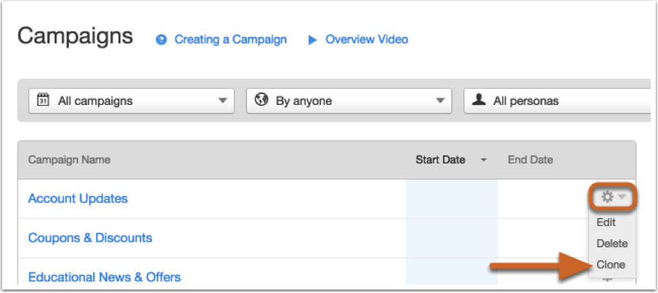Click the person icon in personas filter

(479, 101)
